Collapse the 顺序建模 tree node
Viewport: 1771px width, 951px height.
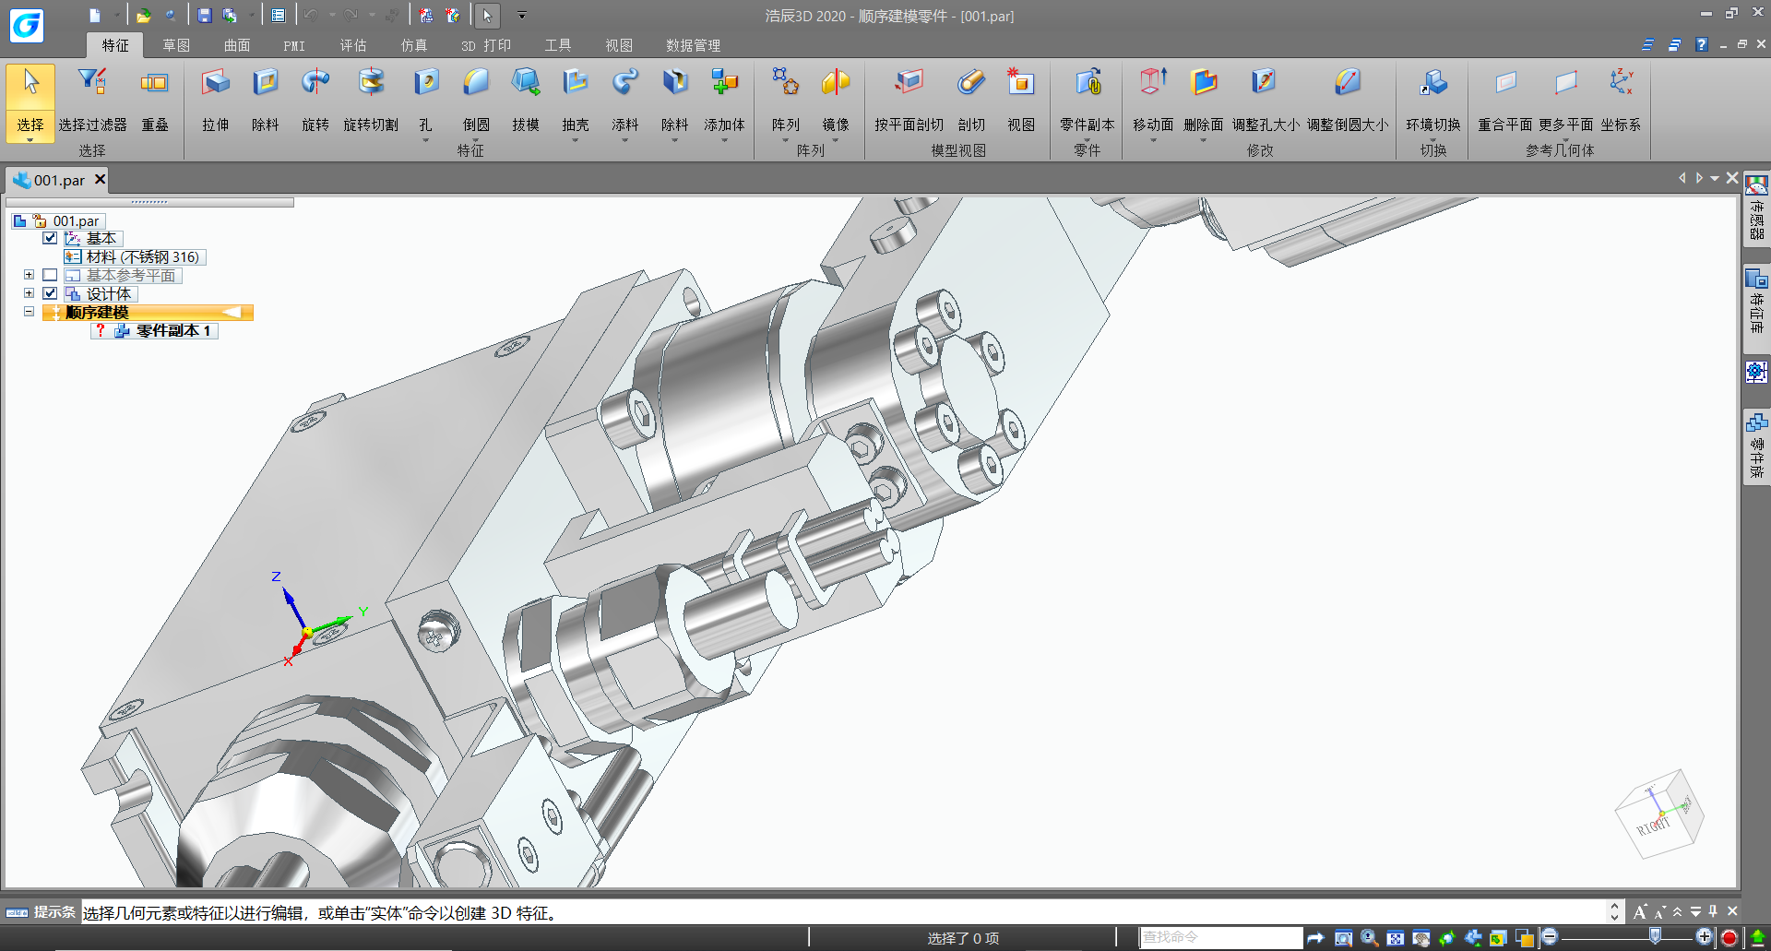click(x=29, y=312)
